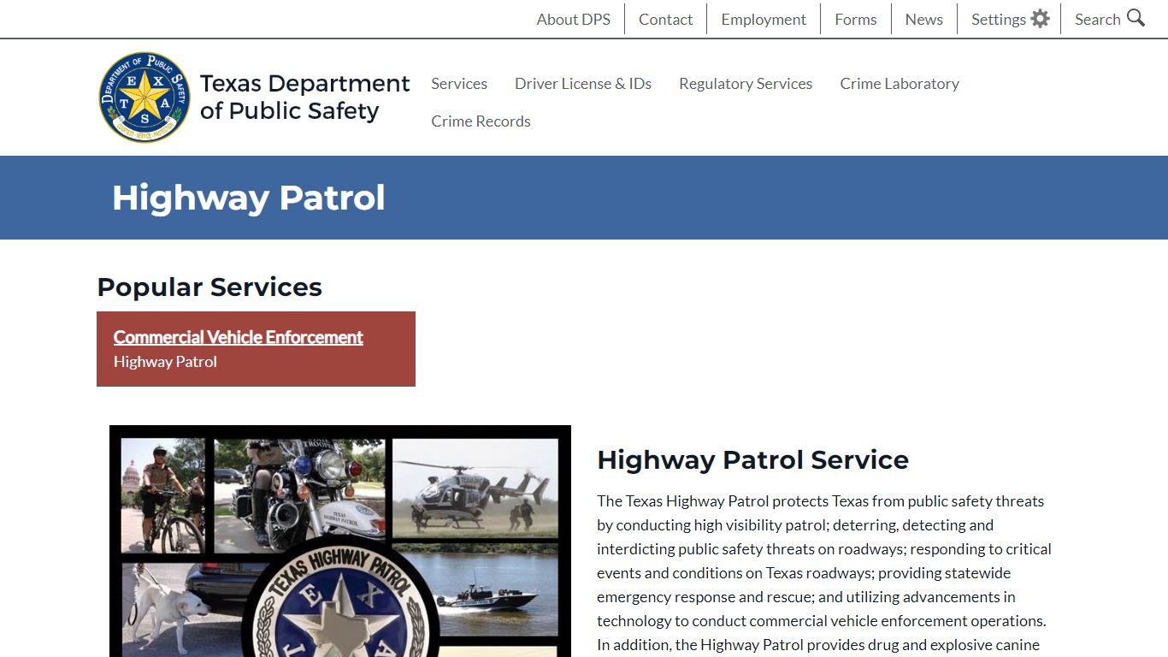Click the Popular Services heading

tap(209, 287)
